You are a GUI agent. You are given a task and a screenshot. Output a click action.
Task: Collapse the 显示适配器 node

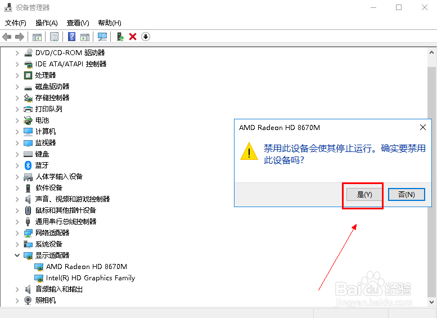click(17, 255)
